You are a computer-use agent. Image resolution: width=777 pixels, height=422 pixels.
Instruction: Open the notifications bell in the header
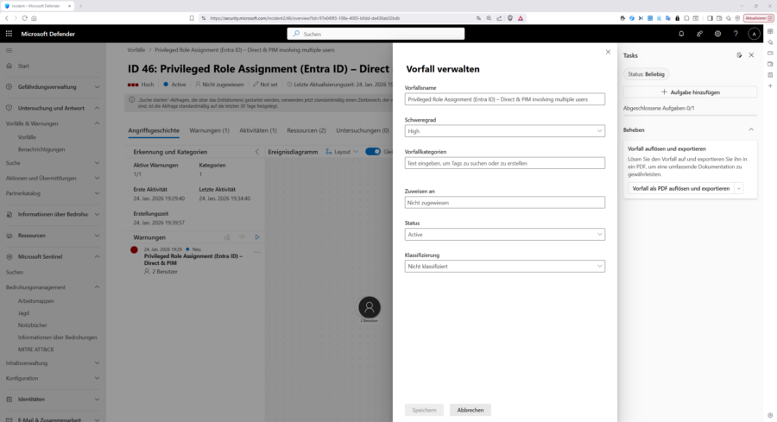point(681,34)
